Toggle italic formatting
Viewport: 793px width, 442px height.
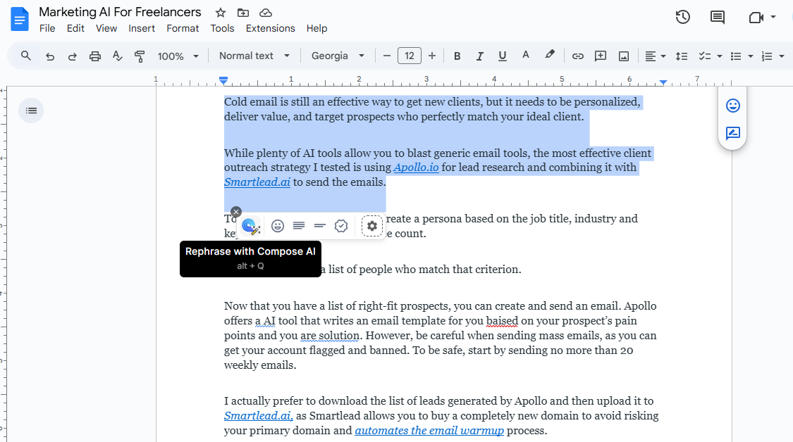(479, 56)
